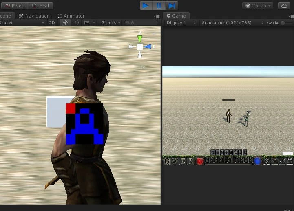Click the red health orb
294x211 pixels.
tap(200, 161)
